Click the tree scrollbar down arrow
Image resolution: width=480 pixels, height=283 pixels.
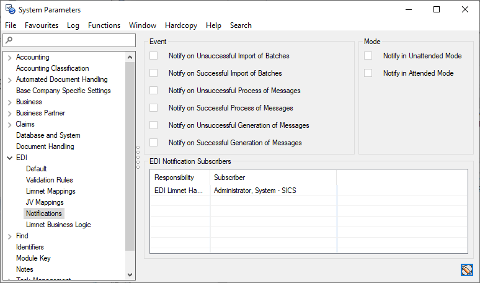(x=130, y=274)
